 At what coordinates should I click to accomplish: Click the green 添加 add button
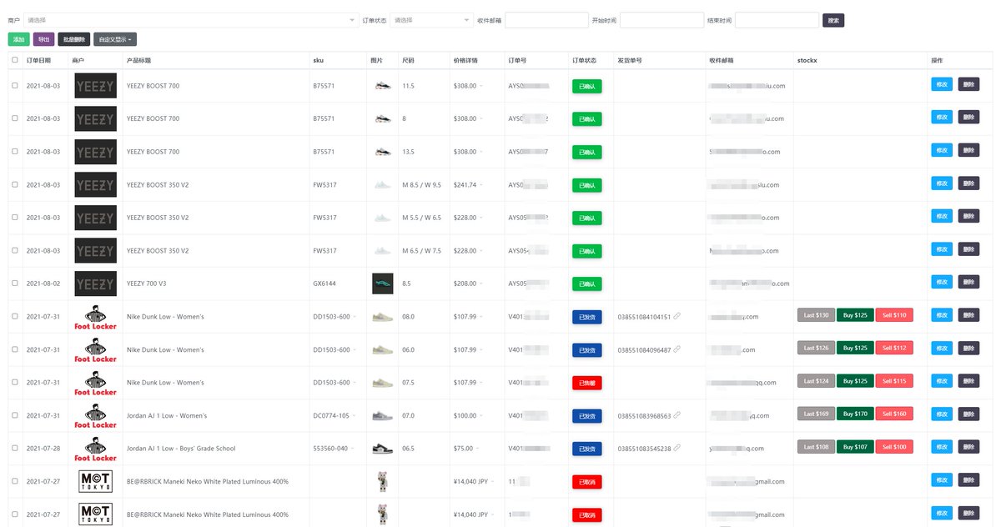18,39
